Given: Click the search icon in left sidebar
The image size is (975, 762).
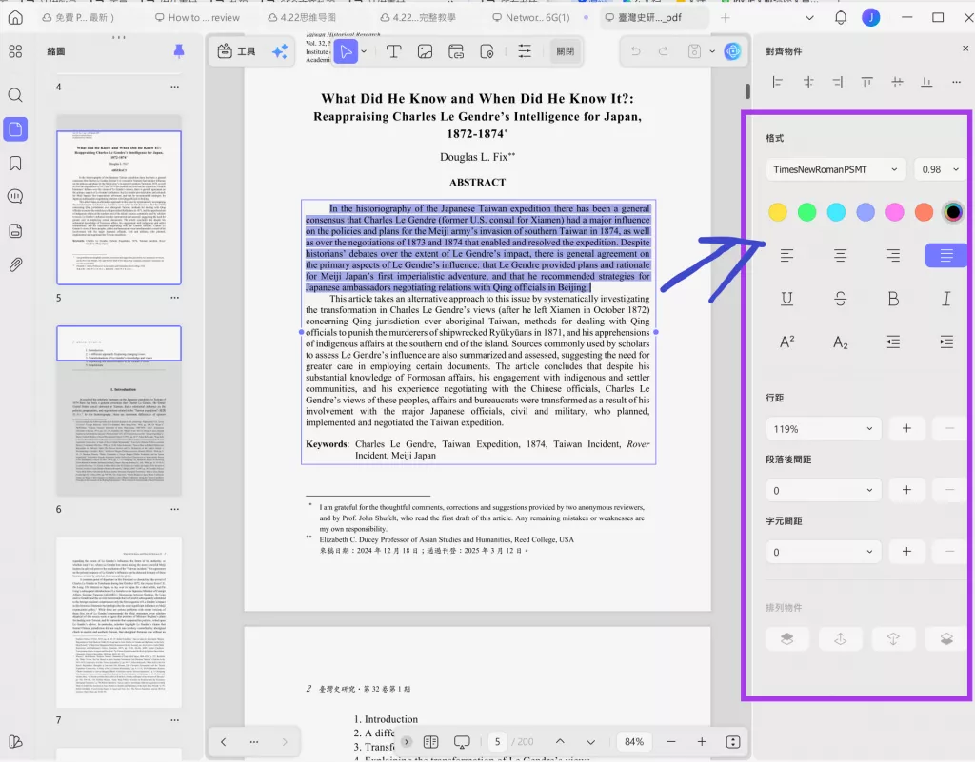Looking at the screenshot, I should 15,95.
